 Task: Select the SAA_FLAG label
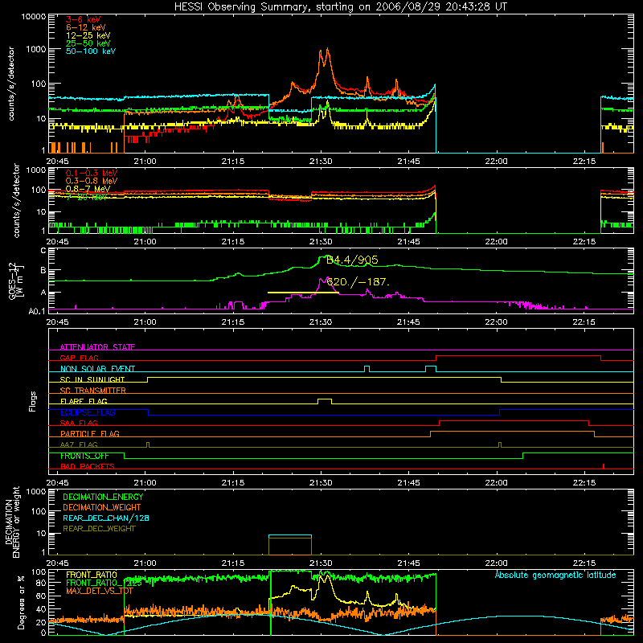click(x=79, y=423)
